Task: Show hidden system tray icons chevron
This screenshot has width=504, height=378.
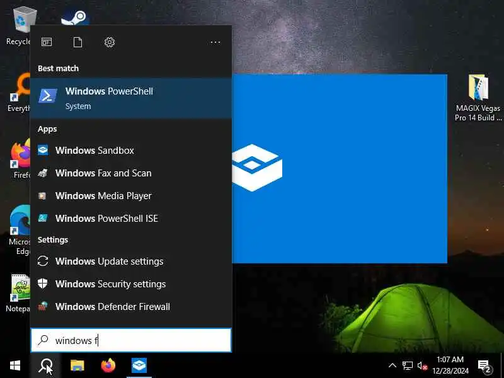Action: tap(392, 366)
